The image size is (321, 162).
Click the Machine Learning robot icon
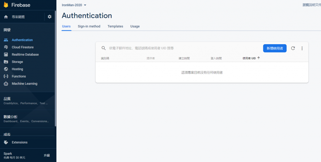click(6, 84)
